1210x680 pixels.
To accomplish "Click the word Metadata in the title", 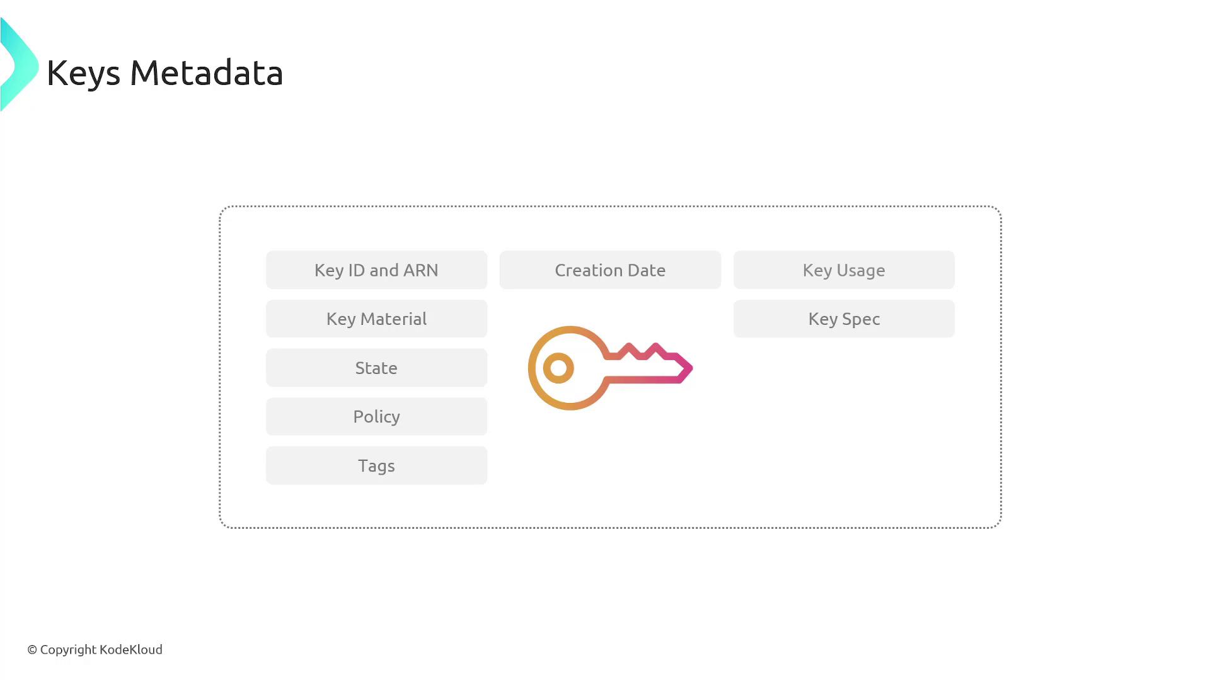I will [x=206, y=73].
